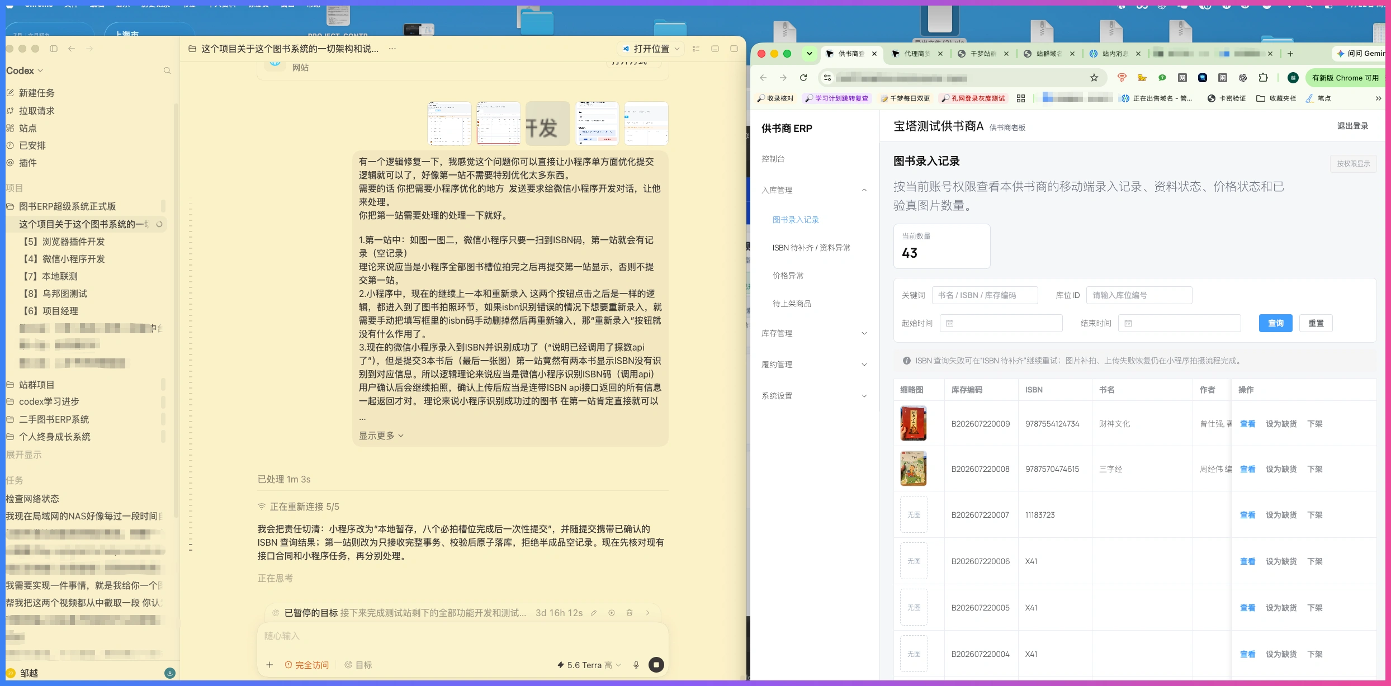The width and height of the screenshot is (1391, 686).
Task: Expand 系统设置 menu section
Action: point(815,396)
